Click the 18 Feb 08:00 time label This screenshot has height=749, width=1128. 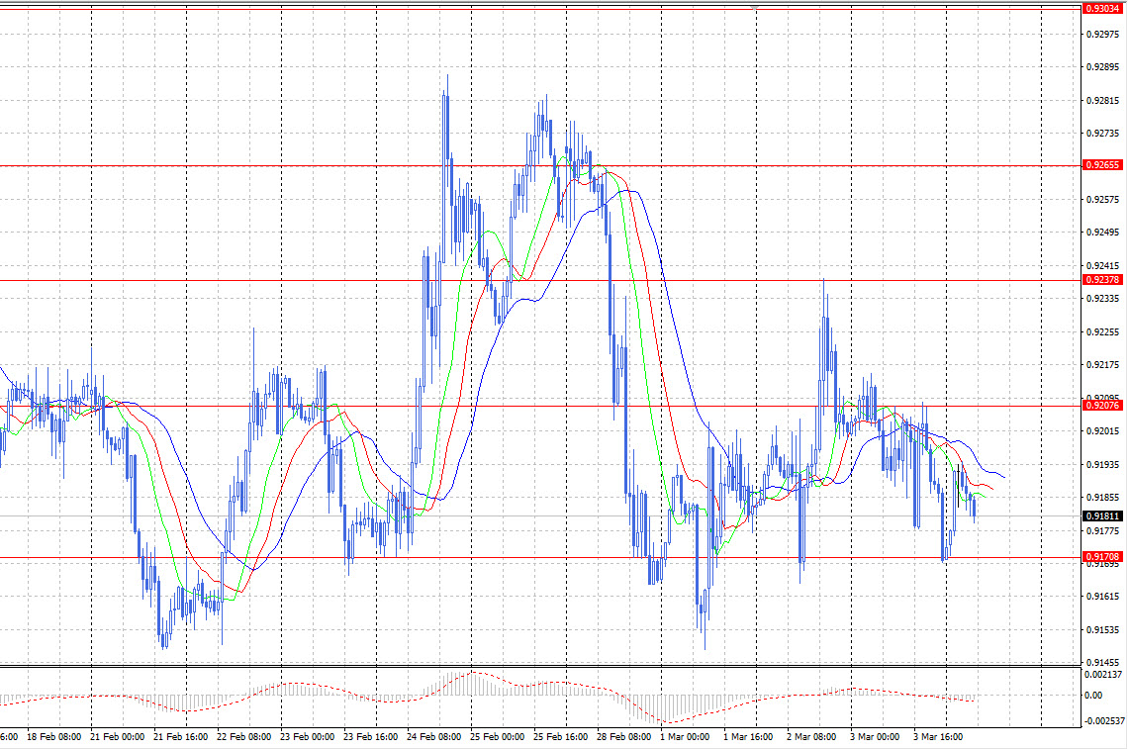53,737
